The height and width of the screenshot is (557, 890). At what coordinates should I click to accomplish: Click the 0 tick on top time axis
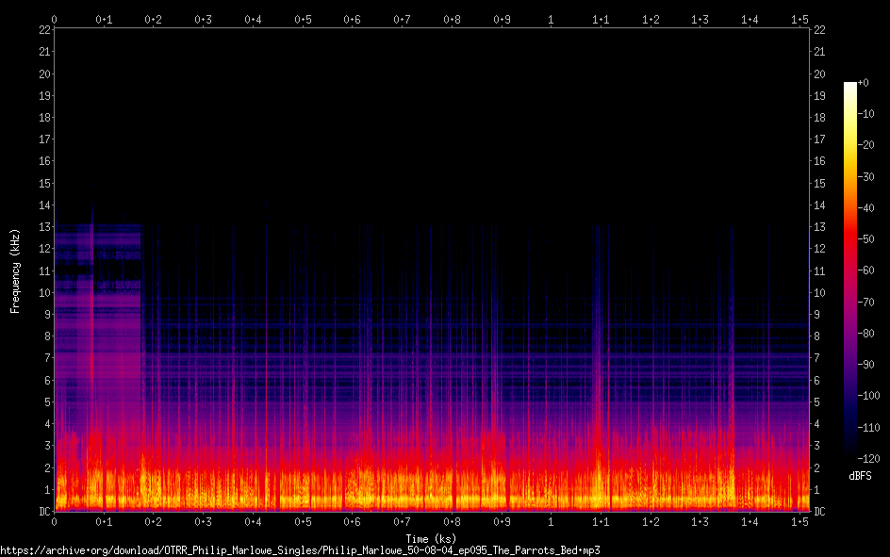click(54, 19)
